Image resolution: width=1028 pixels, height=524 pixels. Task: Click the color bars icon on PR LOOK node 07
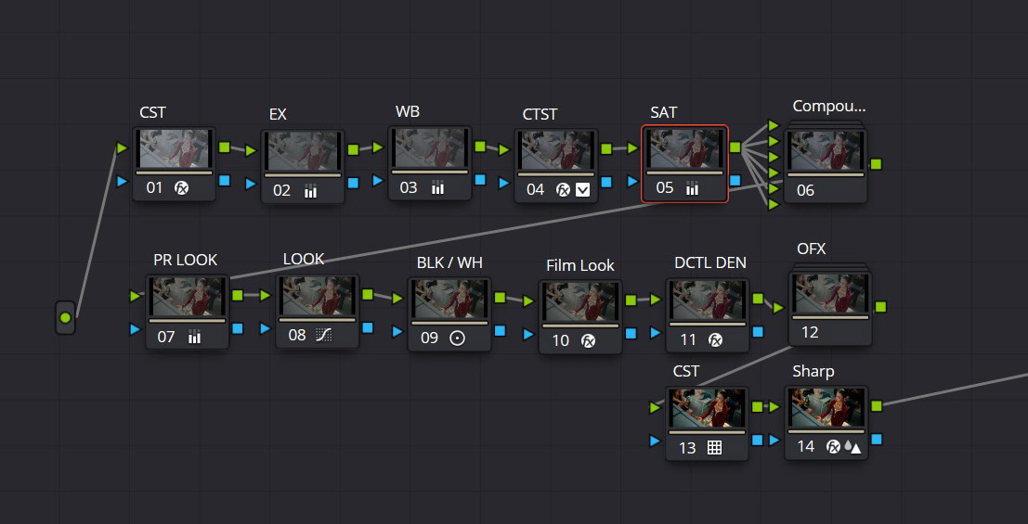[x=195, y=338]
